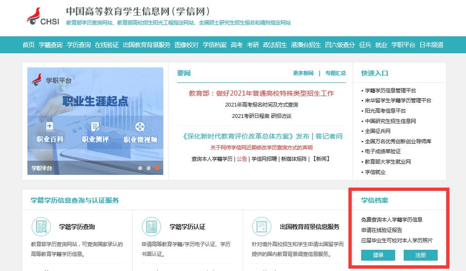Screen dimensions: 466x271
Task: Click the 出国教育背景信息服务 card title
Action: pyautogui.click(x=310, y=227)
